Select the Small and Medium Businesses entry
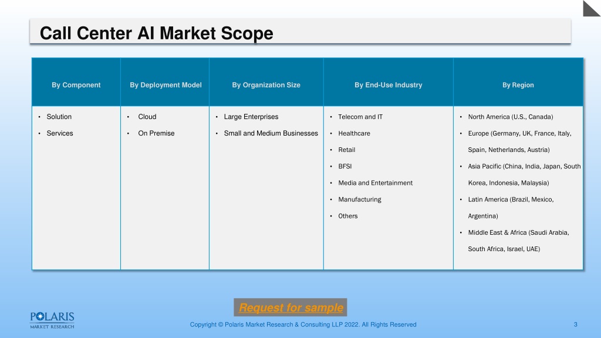The height and width of the screenshot is (338, 601). (271, 133)
